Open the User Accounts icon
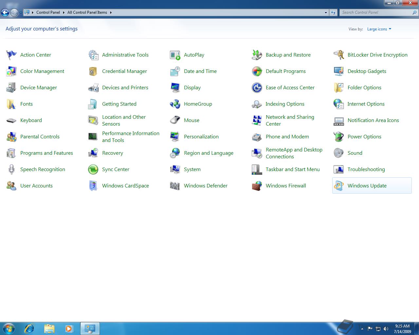Viewport: 419px width, 335px height. (x=11, y=186)
